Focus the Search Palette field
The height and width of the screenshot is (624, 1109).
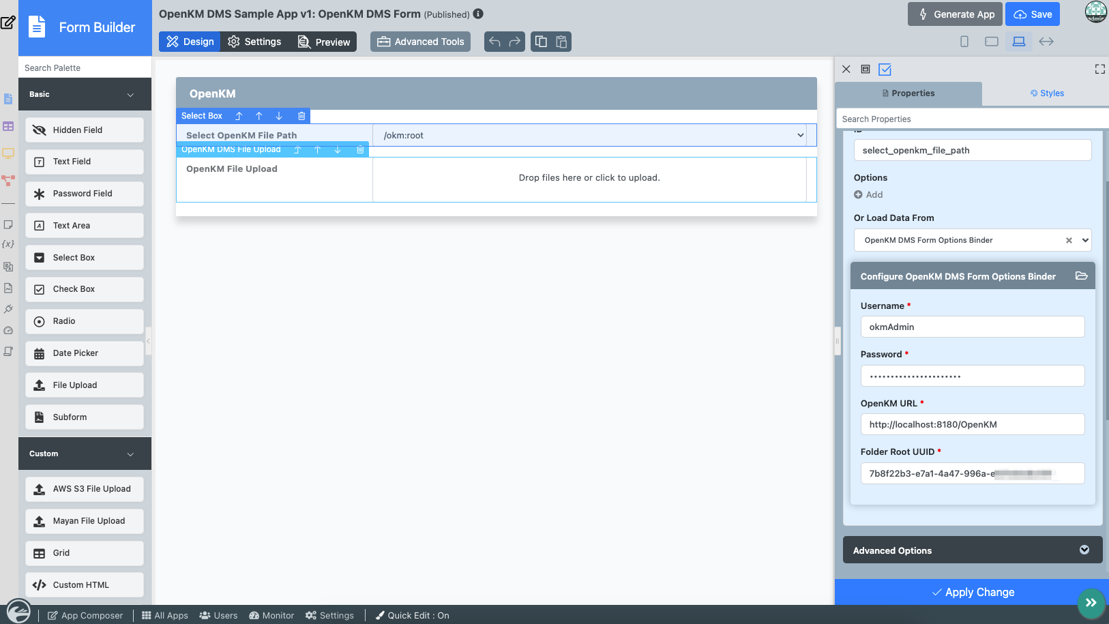point(85,68)
